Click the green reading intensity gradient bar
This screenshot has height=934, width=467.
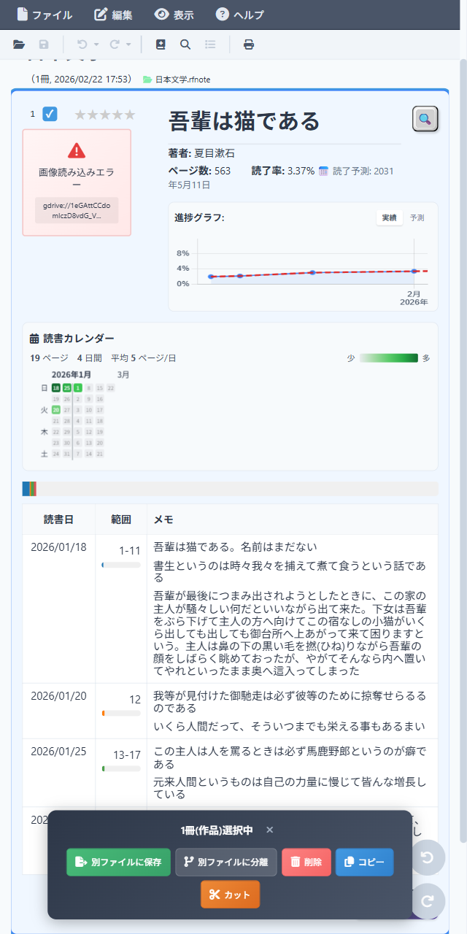click(389, 358)
